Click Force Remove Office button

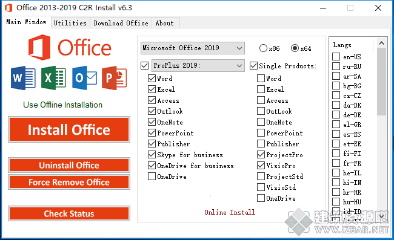click(x=69, y=182)
